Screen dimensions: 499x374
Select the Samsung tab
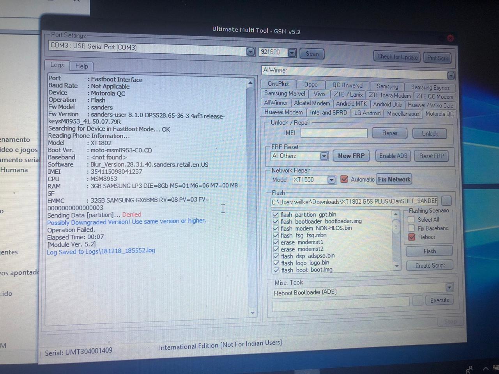tap(387, 86)
